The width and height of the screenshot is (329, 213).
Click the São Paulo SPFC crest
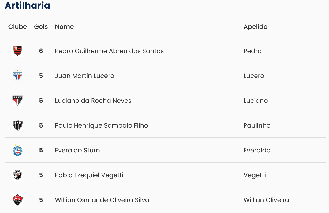17,101
